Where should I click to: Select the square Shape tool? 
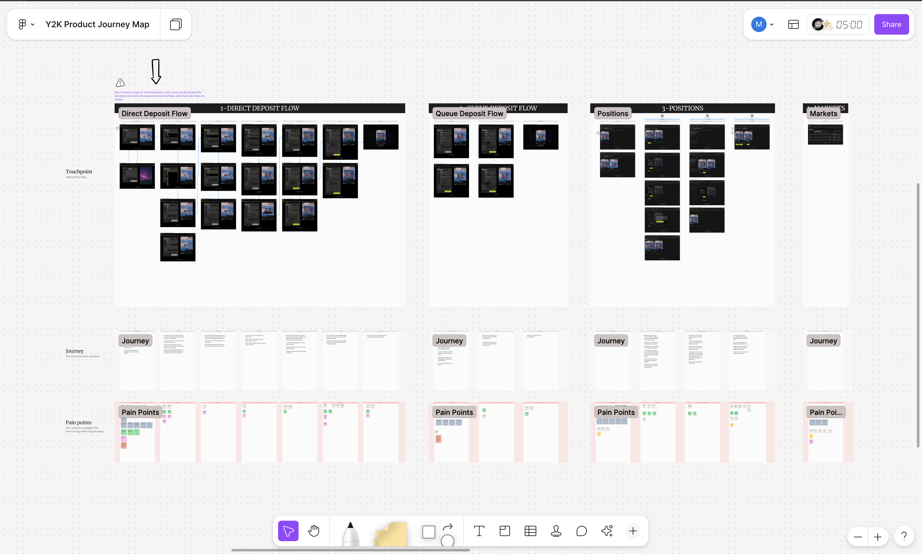[429, 532]
